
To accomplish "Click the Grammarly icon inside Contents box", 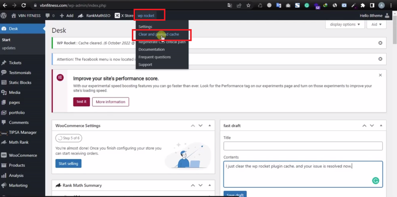I will (376, 181).
